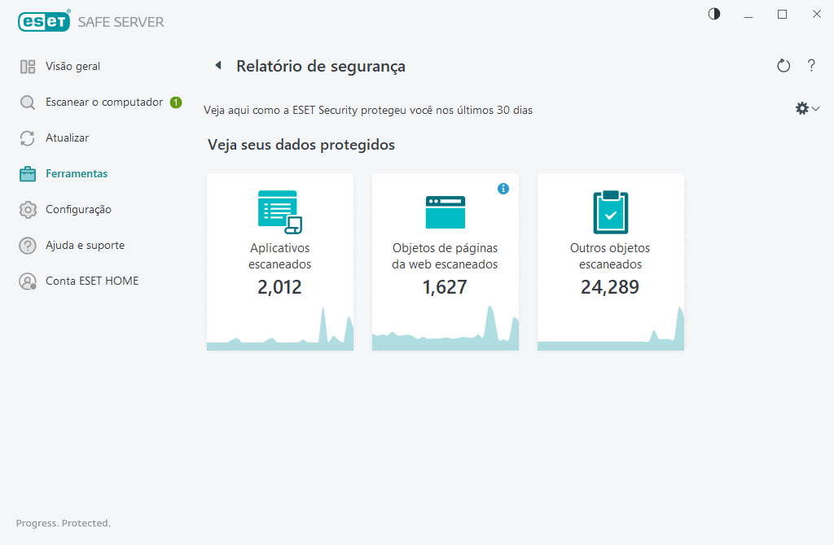
Task: Click the Configuração gear icon in sidebar
Action: point(28,210)
